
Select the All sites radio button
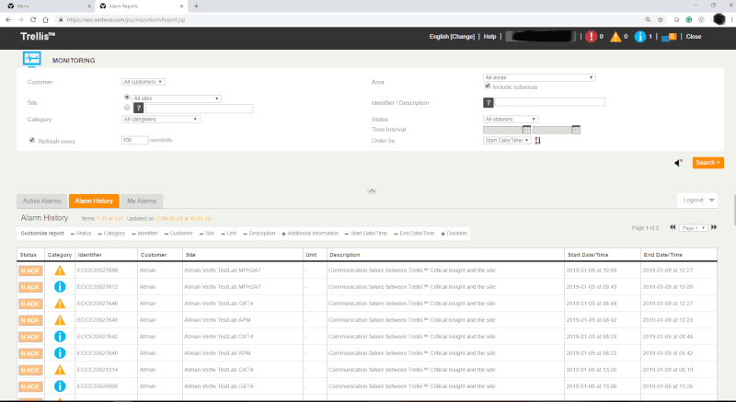126,97
